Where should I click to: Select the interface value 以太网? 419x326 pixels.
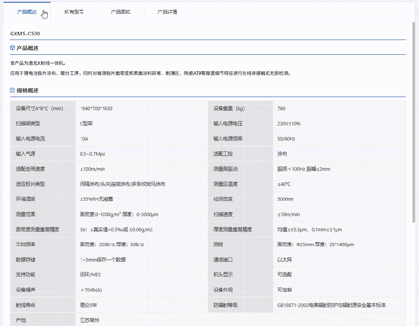[285, 260]
